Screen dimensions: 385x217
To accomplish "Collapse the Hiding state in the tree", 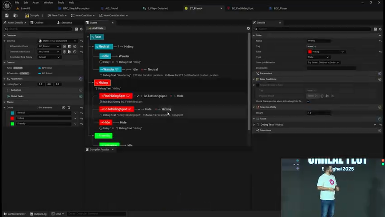I will (x=93, y=82).
